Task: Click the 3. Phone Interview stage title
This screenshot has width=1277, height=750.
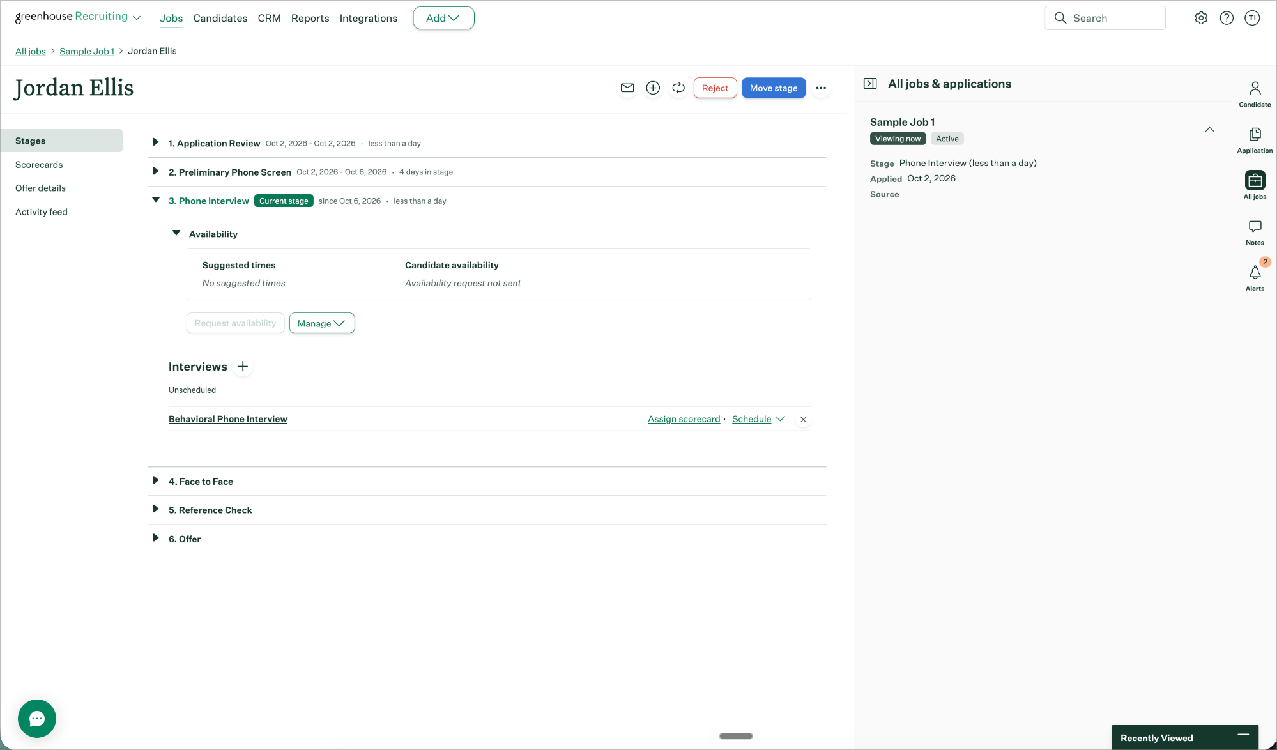Action: point(208,201)
